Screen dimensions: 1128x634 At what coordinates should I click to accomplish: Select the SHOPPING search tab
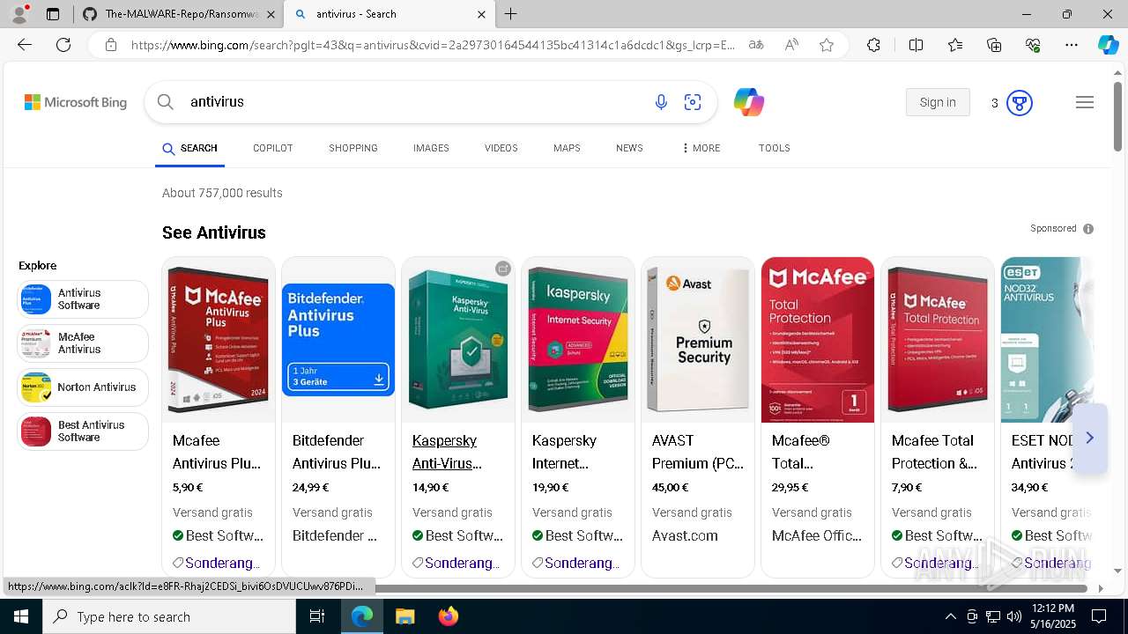click(353, 148)
